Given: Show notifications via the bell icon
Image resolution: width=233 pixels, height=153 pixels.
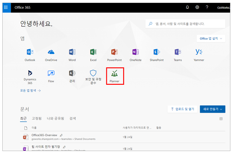Looking at the screenshot, I should [187, 7].
